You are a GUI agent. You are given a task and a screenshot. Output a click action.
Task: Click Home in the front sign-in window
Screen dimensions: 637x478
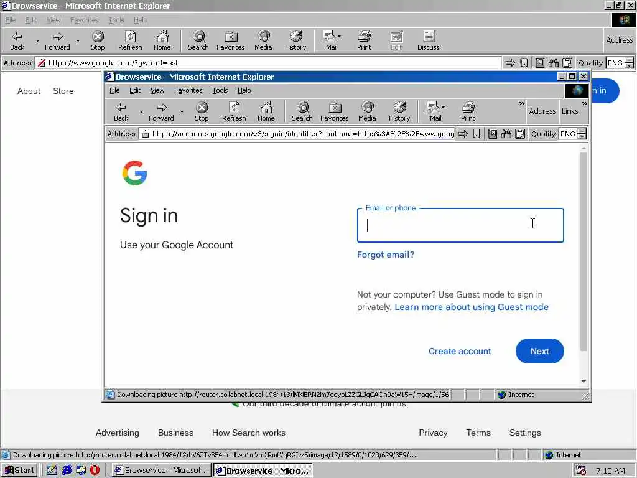click(x=266, y=112)
